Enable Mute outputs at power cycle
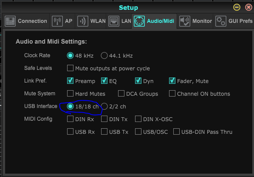The width and height of the screenshot is (254, 177). click(70, 68)
